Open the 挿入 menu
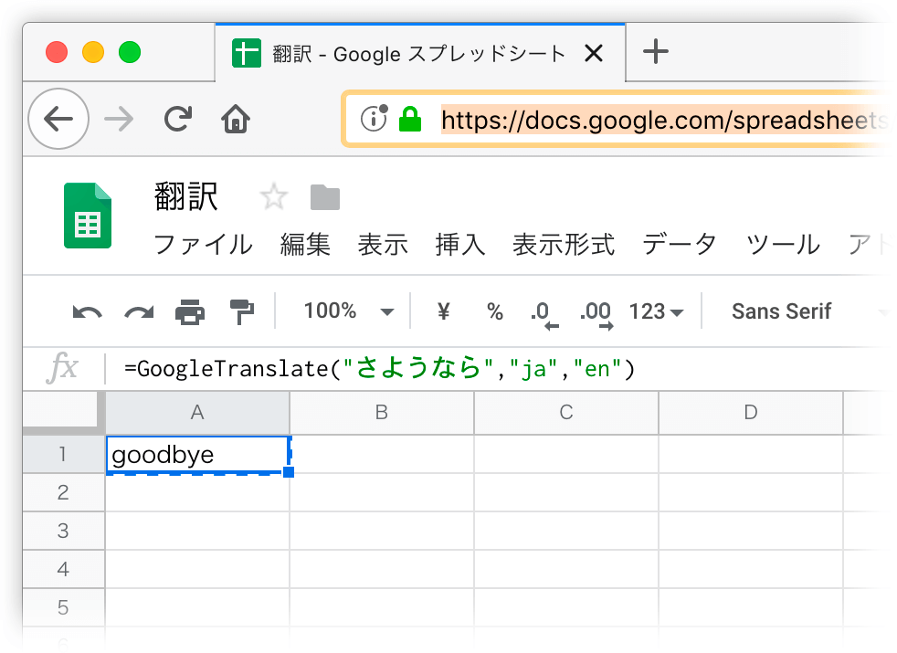The height and width of the screenshot is (653, 897). click(460, 244)
